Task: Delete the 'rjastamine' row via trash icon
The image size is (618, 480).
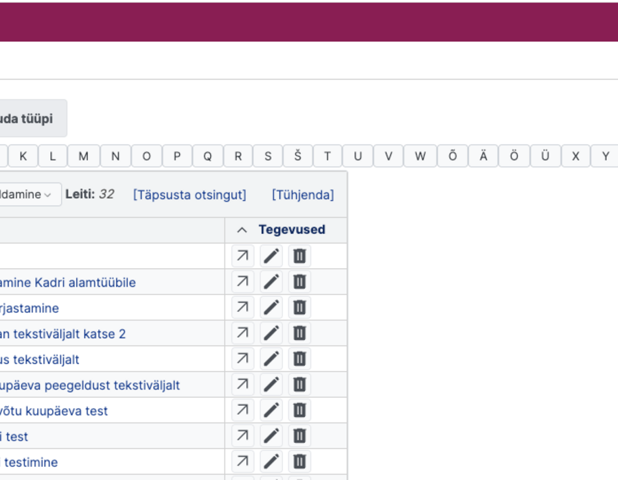Action: 299,307
